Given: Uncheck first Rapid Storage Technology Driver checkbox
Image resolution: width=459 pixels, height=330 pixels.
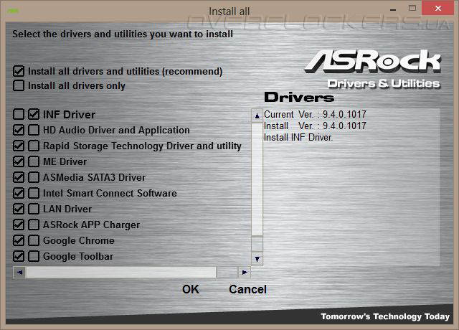Looking at the screenshot, I should coord(19,146).
